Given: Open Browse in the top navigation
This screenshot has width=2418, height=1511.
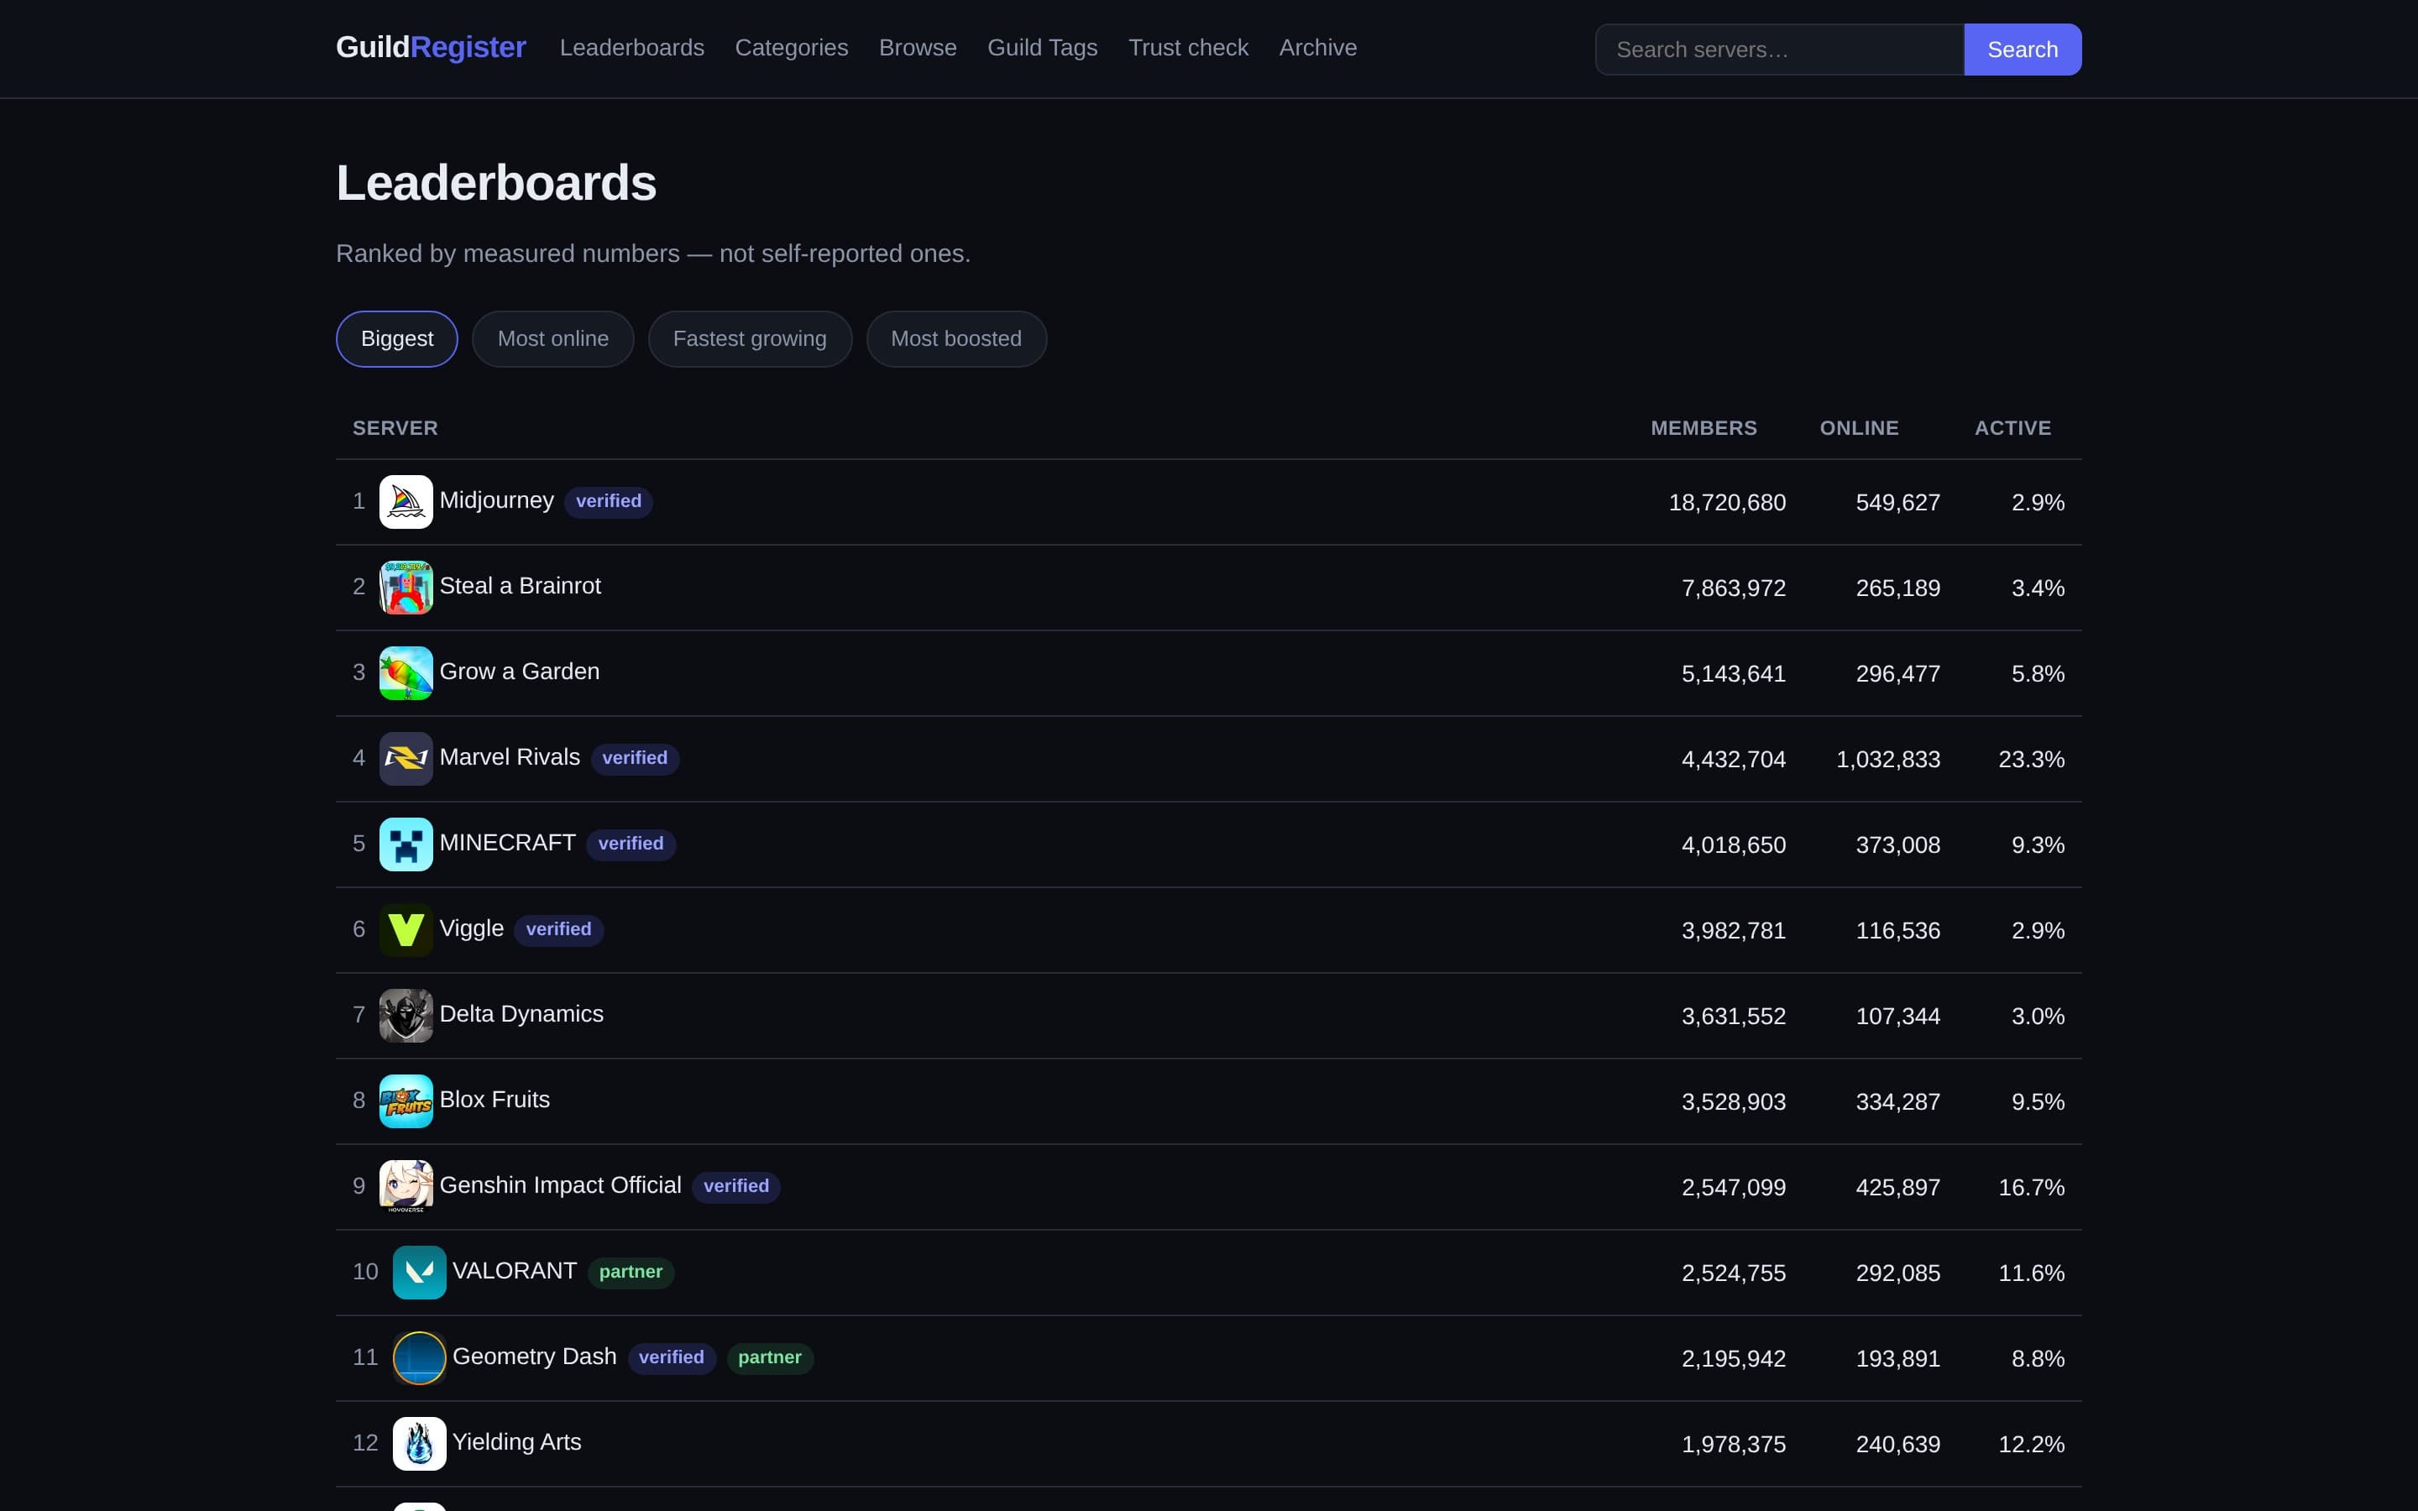Looking at the screenshot, I should pos(917,48).
